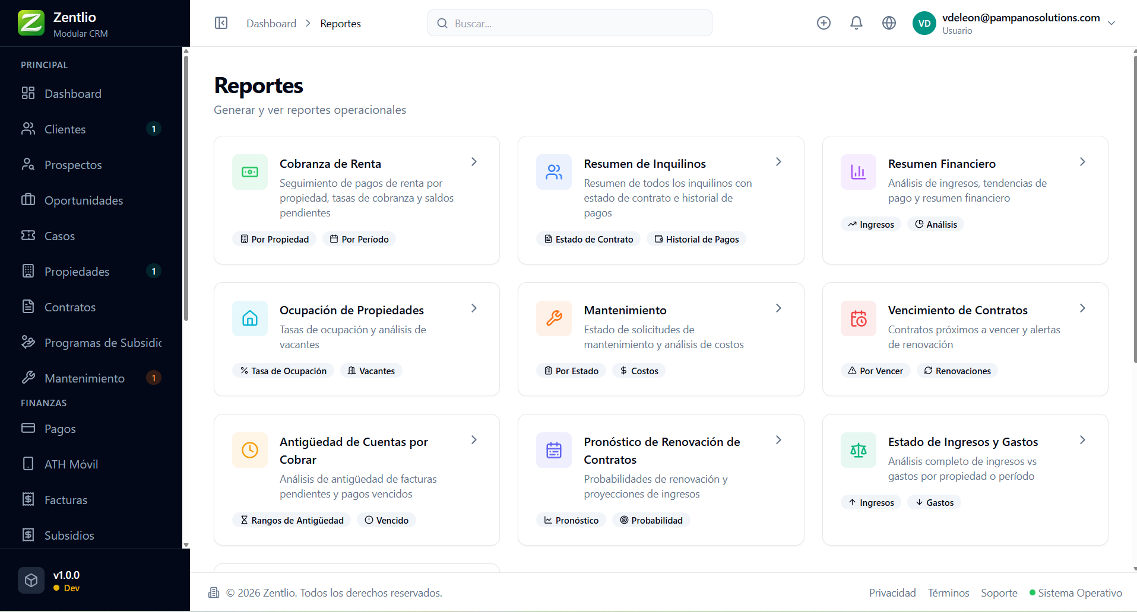The width and height of the screenshot is (1137, 612).
Task: Collapse the sidebar with the panel toggle icon
Action: [x=221, y=23]
